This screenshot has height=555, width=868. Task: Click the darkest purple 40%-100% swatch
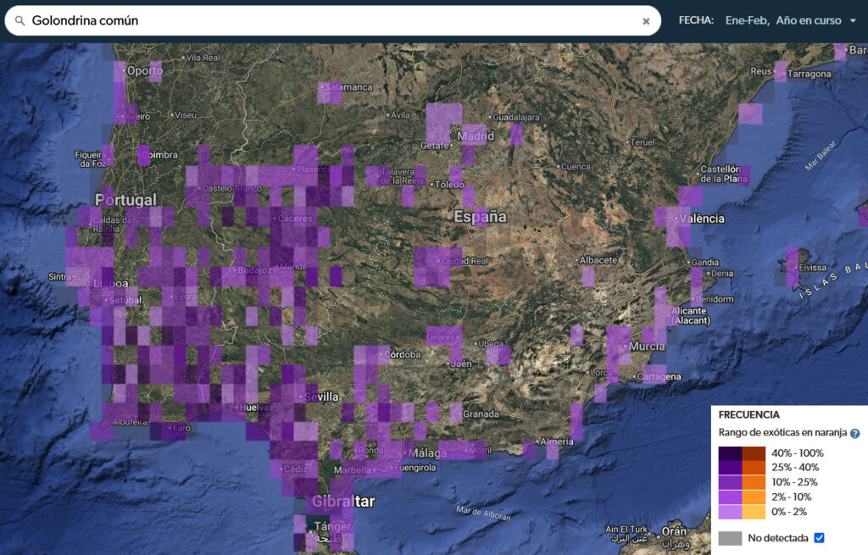(730, 453)
